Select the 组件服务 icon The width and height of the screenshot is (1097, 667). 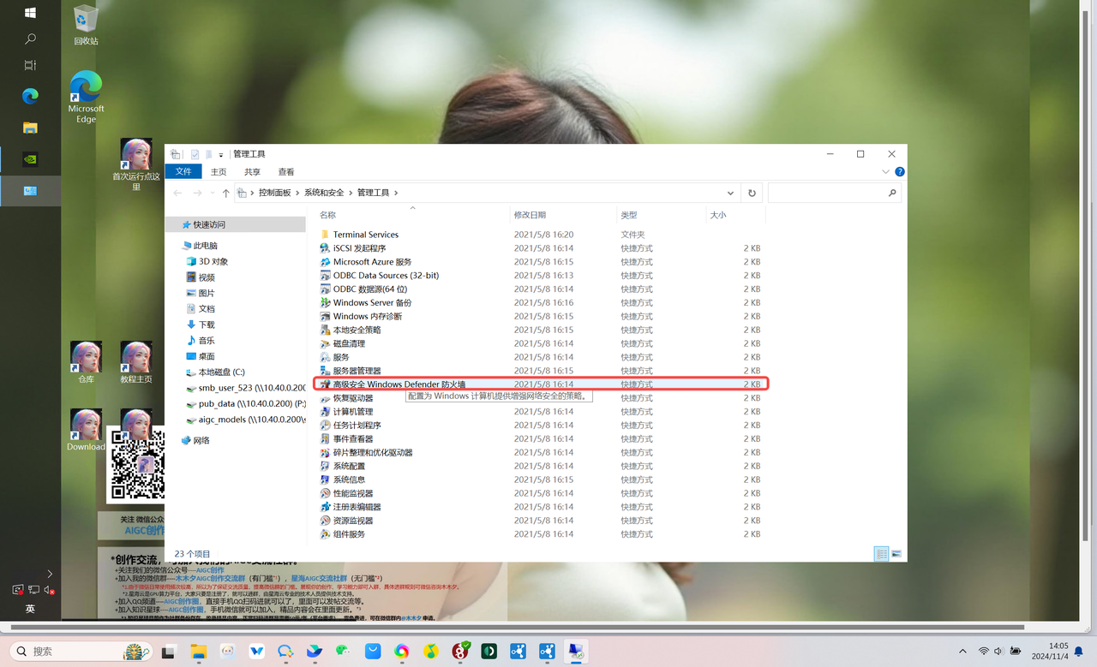pos(325,534)
